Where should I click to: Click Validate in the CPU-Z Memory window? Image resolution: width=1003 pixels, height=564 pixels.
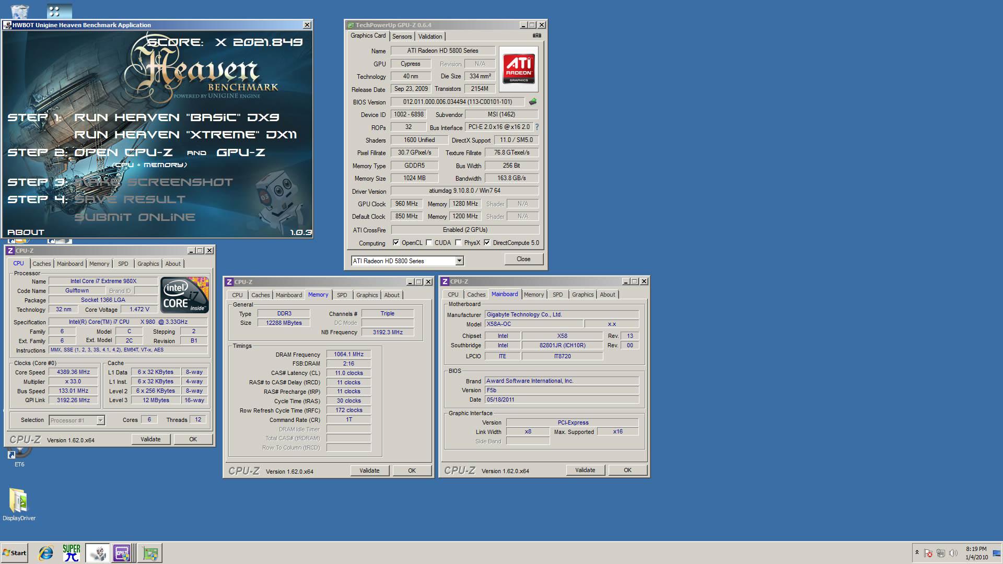[369, 471]
